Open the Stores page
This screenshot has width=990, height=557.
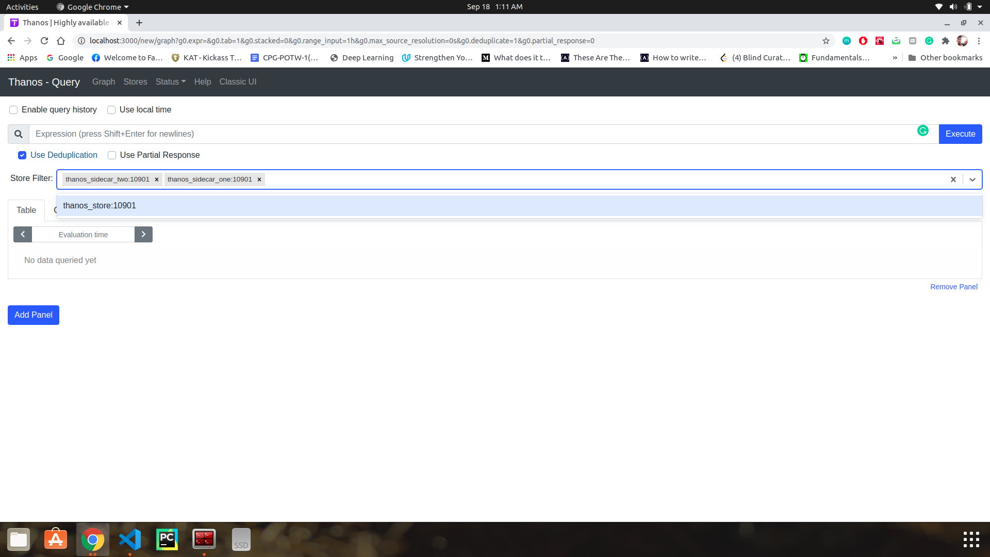click(135, 82)
